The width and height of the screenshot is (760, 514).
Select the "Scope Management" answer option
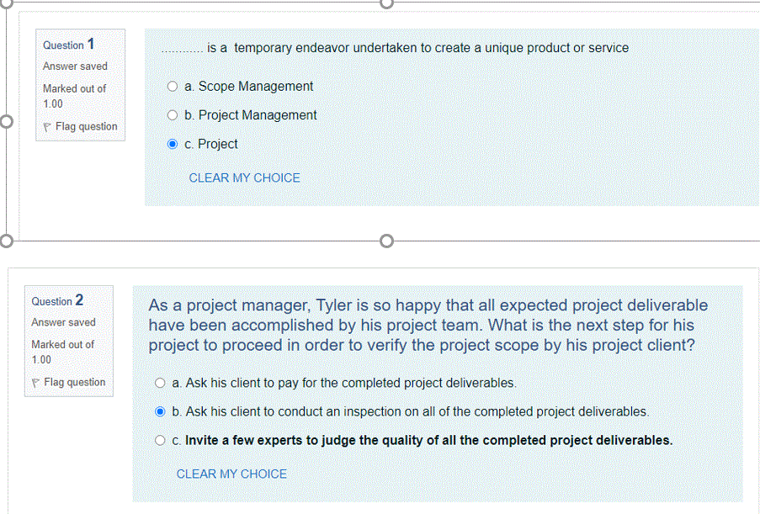click(x=173, y=86)
